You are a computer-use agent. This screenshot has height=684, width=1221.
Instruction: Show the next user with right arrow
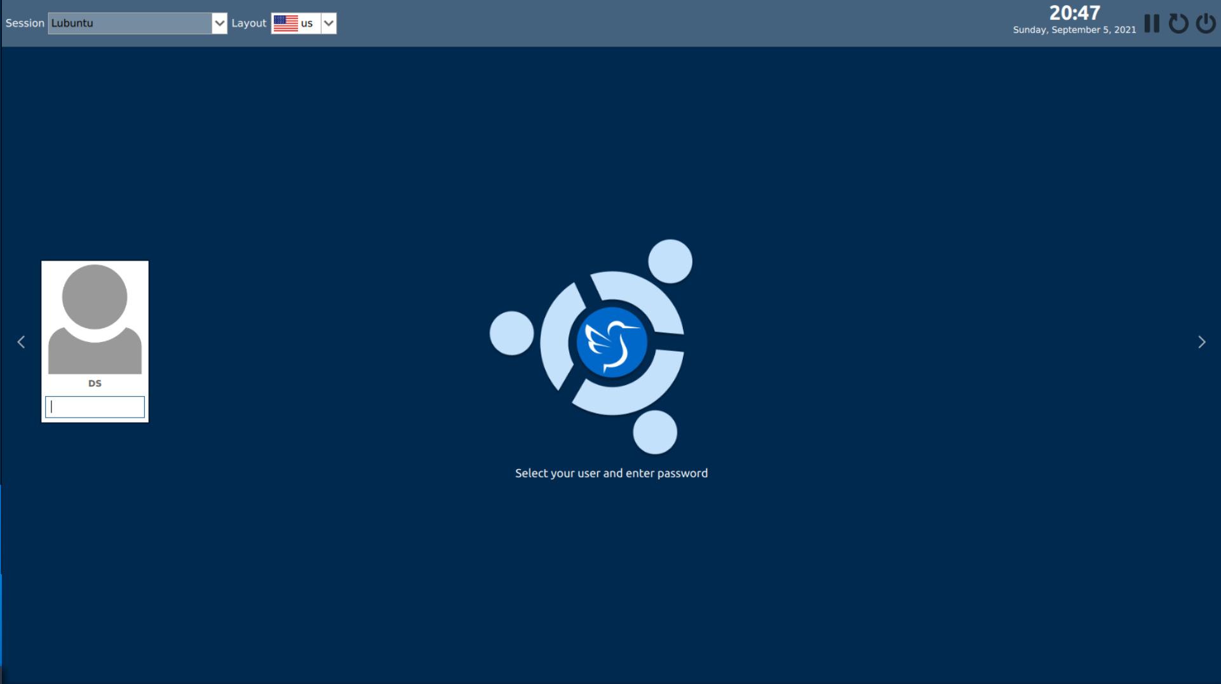pos(1201,342)
